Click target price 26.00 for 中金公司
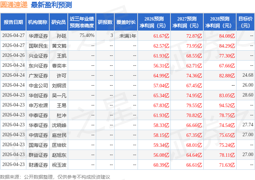Viewport: 255px width, 180px height. [248, 85]
